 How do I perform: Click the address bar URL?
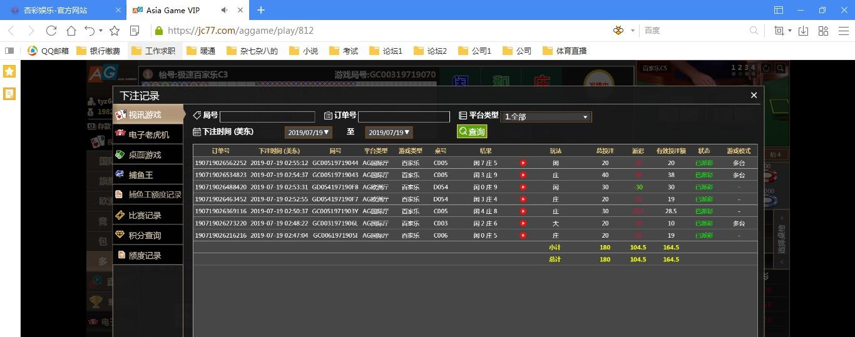coord(240,30)
